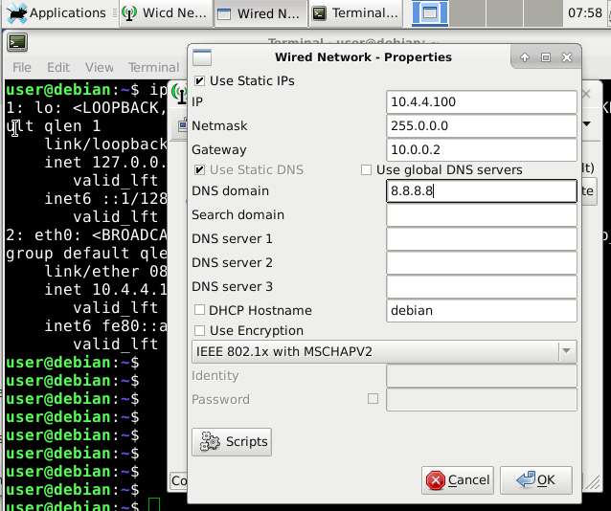Open the Applications menu mouse icon
Screen dimensions: 611x511
[16, 12]
